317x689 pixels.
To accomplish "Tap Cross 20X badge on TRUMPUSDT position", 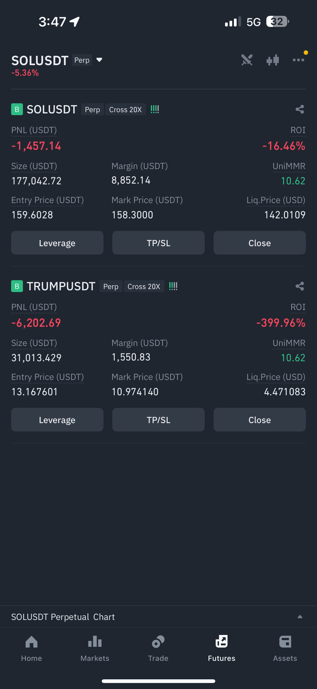I will 144,287.
